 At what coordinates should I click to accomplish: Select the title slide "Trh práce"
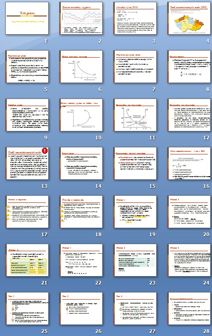27,18
